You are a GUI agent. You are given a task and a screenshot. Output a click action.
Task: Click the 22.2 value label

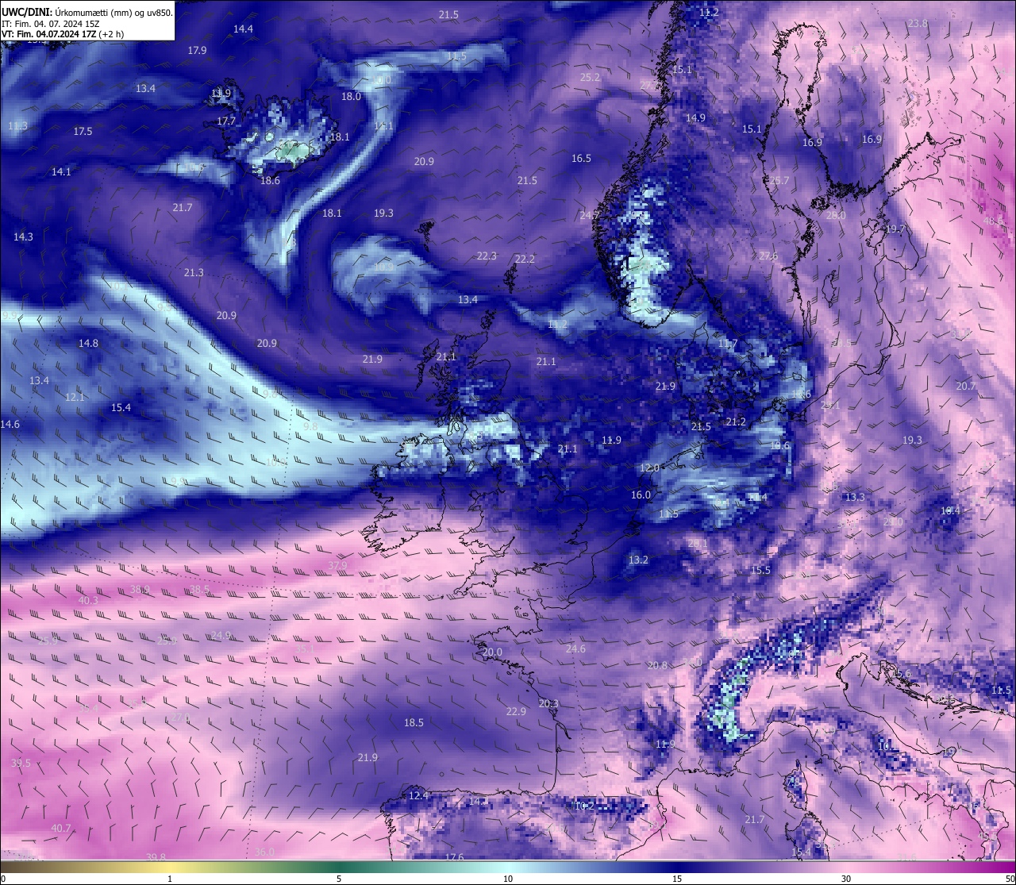(x=525, y=260)
